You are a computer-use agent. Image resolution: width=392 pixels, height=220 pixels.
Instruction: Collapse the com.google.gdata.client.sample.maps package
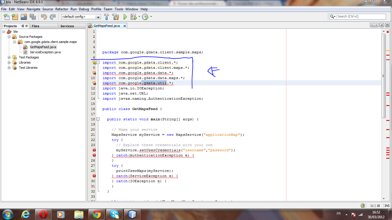coord(14,42)
